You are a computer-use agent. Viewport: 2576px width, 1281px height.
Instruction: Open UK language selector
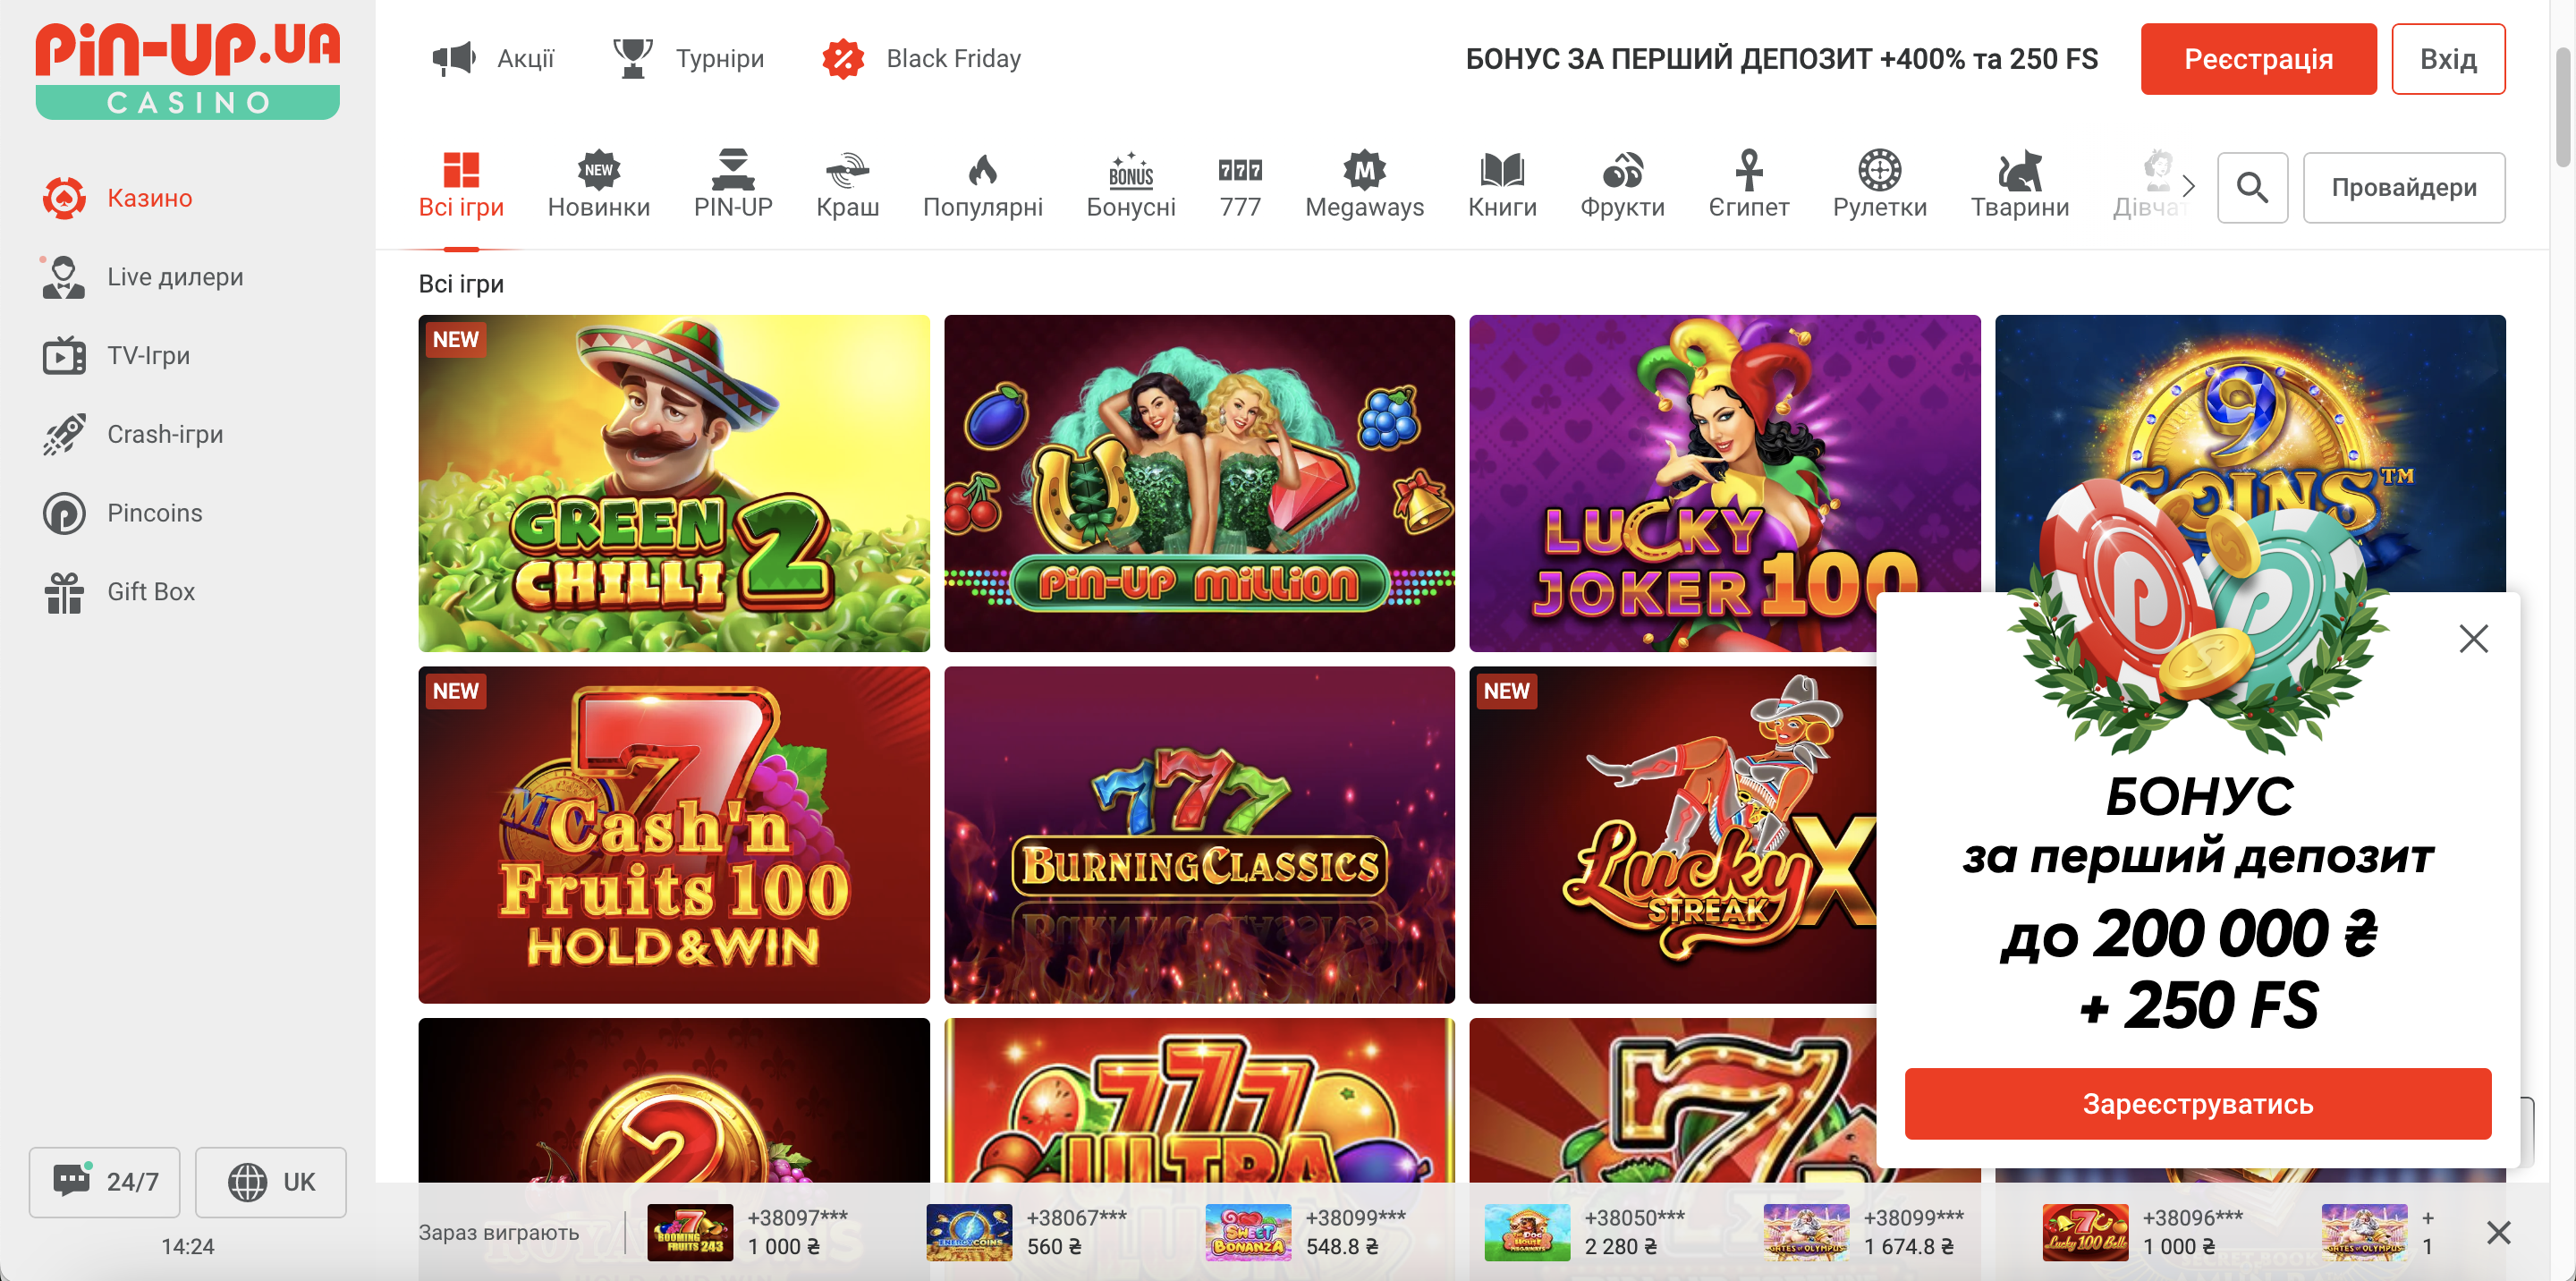[x=271, y=1181]
